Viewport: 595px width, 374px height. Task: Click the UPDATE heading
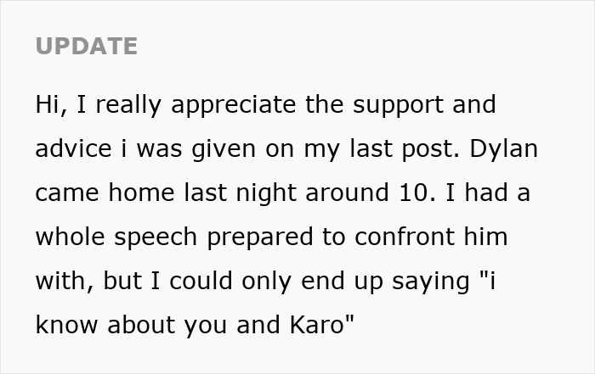point(87,46)
